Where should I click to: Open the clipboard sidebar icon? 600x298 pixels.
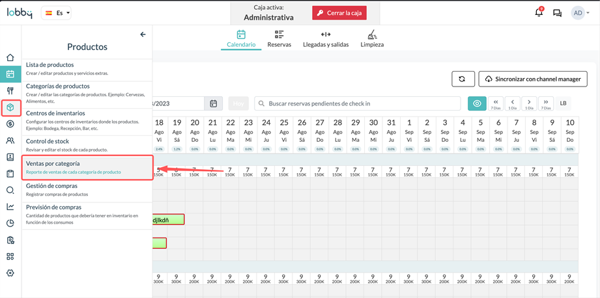click(10, 174)
